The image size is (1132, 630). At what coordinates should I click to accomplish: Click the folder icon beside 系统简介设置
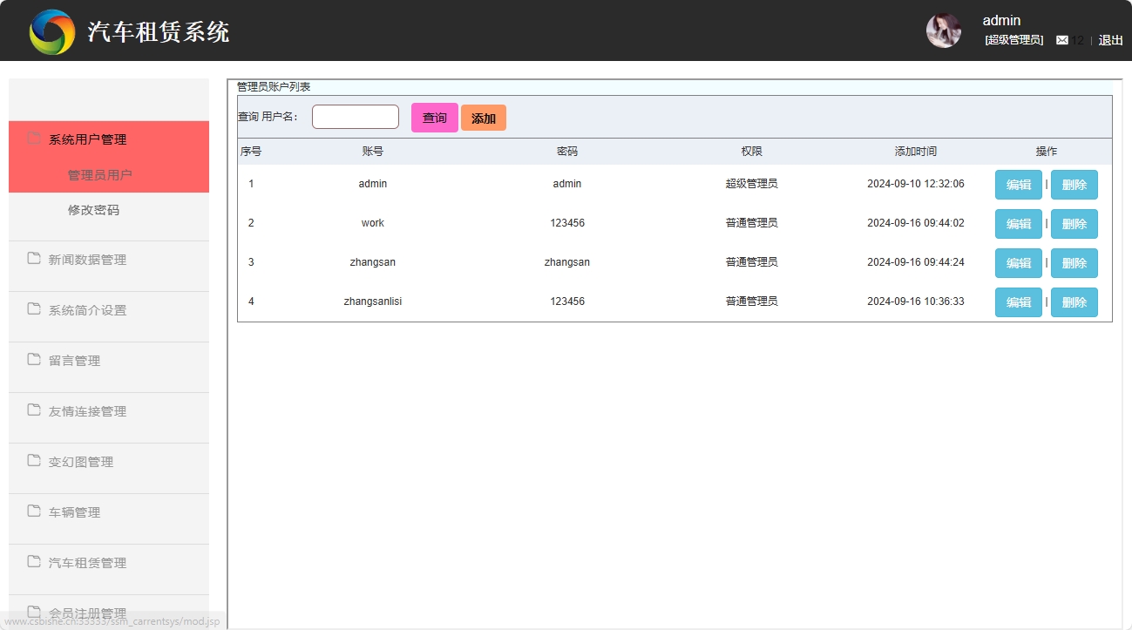34,308
